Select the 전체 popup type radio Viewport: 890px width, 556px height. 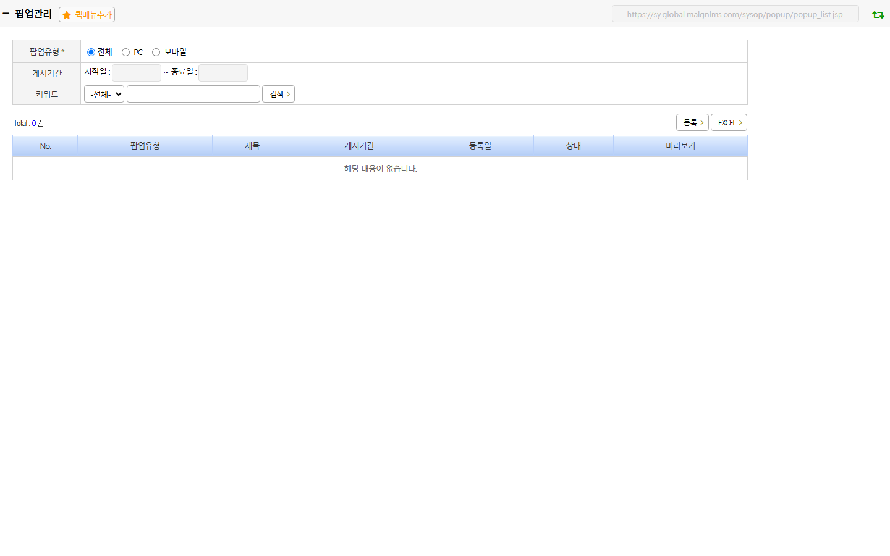coord(91,53)
